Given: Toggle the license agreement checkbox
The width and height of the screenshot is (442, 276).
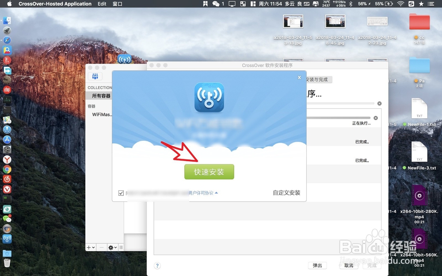Looking at the screenshot, I should tap(121, 193).
